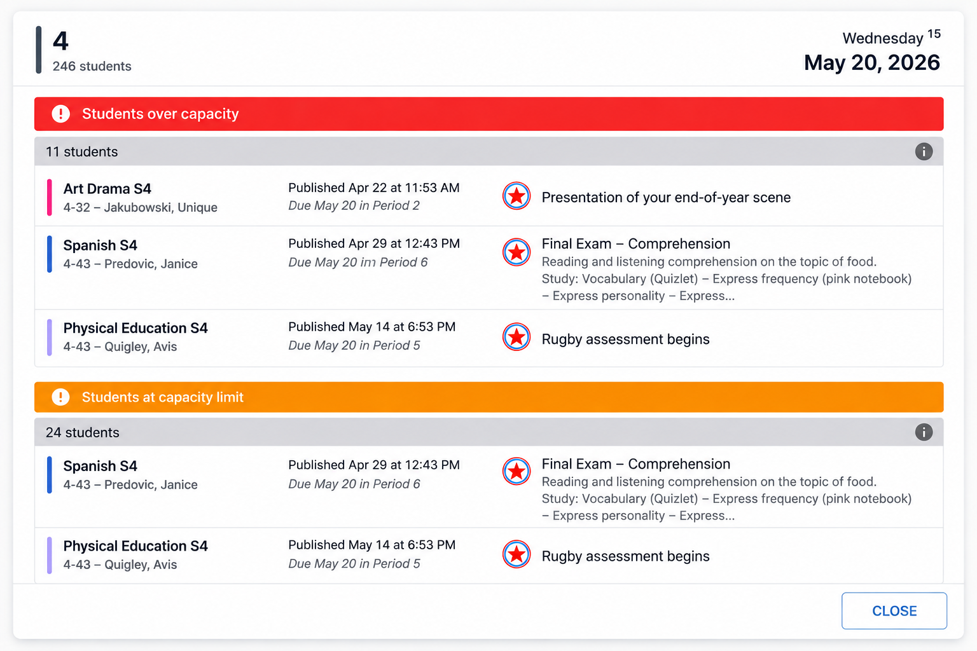Click 246 students label at top

[x=92, y=66]
